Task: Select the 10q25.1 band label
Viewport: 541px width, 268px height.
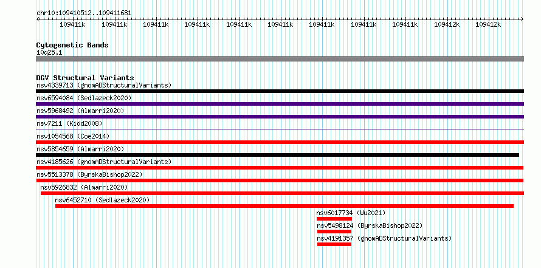Action: (x=49, y=53)
